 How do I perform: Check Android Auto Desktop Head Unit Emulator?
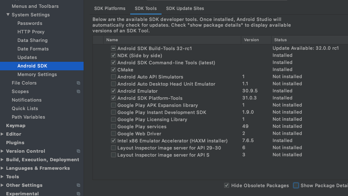tap(114, 84)
